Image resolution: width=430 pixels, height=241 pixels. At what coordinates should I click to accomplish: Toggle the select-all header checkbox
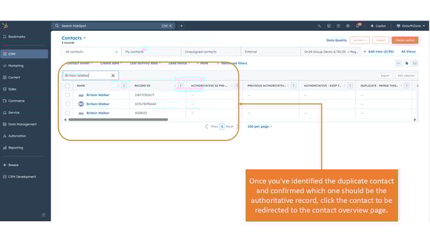[67, 86]
